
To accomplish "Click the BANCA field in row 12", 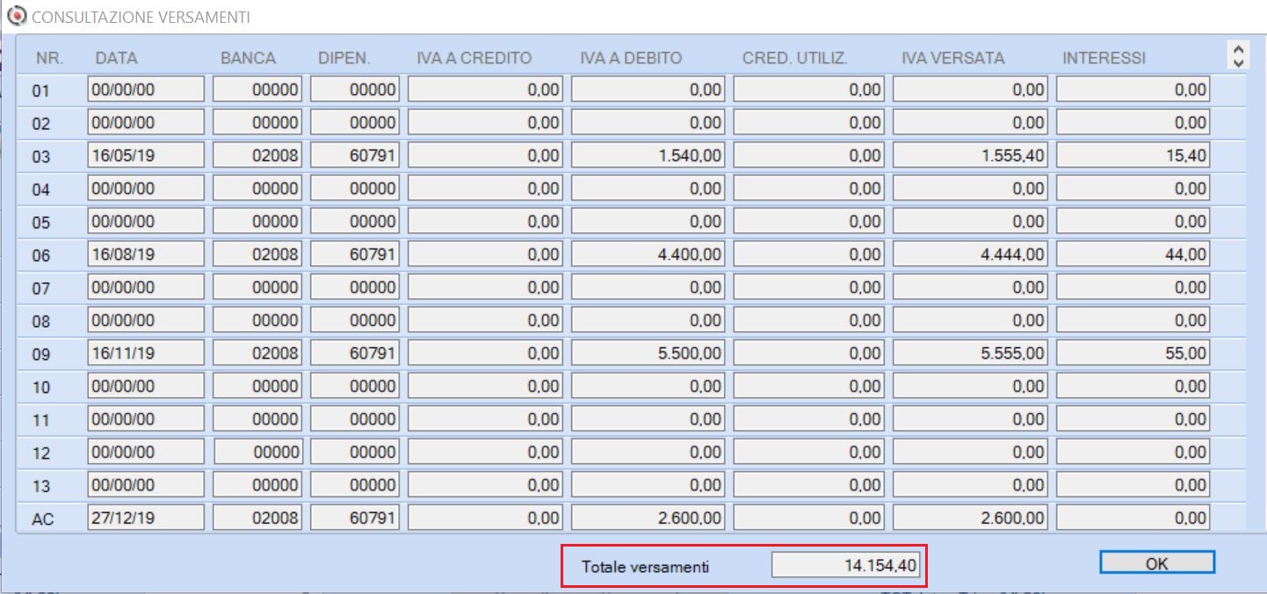I will [x=258, y=453].
